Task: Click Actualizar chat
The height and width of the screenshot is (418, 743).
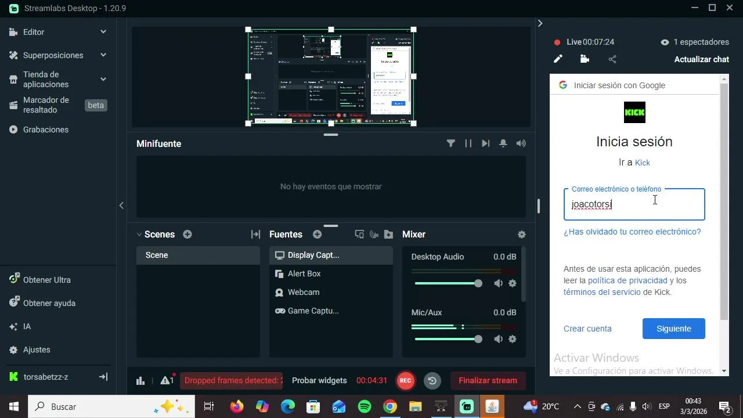Action: click(x=701, y=59)
